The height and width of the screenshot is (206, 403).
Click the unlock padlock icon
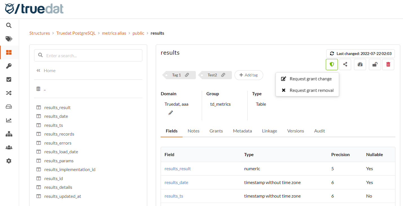tap(375, 64)
